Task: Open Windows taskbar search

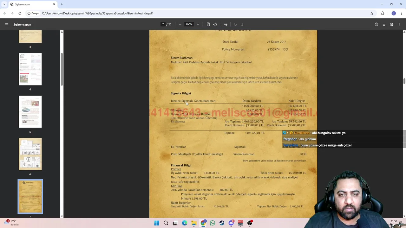Action: pyautogui.click(x=166, y=223)
